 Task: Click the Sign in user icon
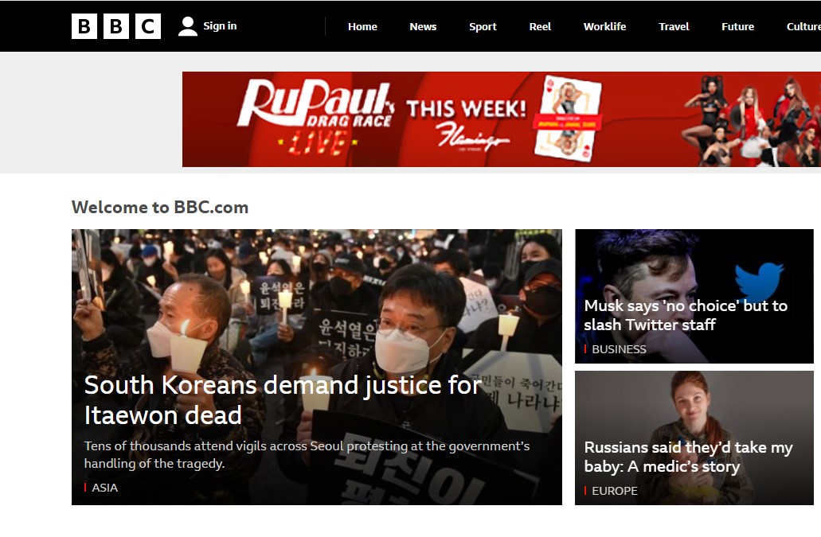(187, 26)
